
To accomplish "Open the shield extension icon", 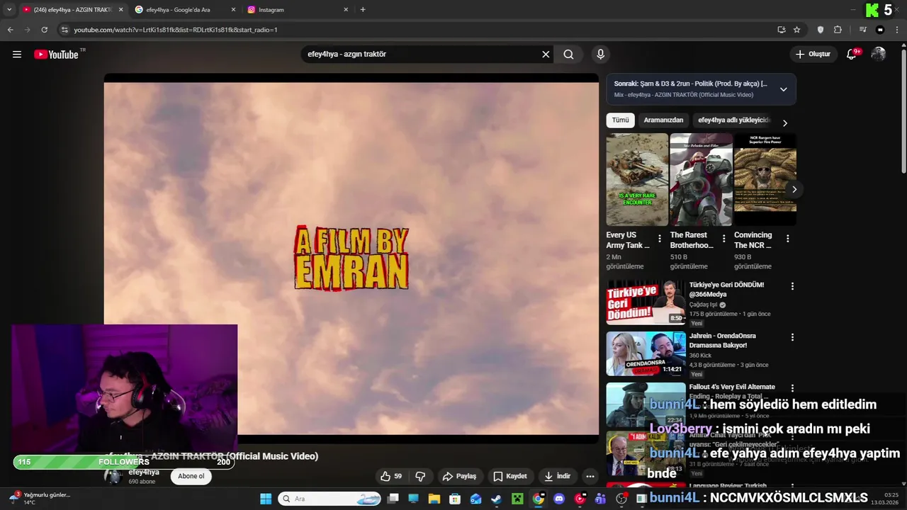I will tap(821, 30).
